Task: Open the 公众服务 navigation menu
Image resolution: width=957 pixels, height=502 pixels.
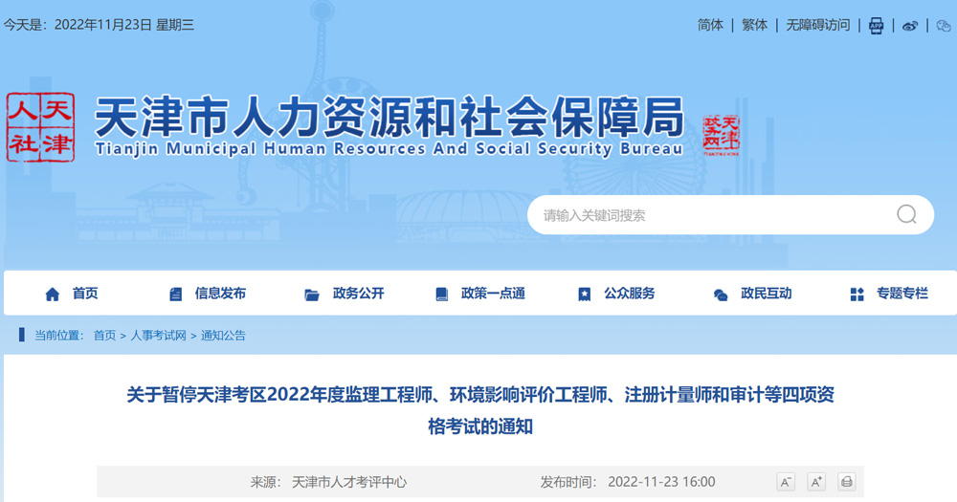Action: click(x=630, y=294)
